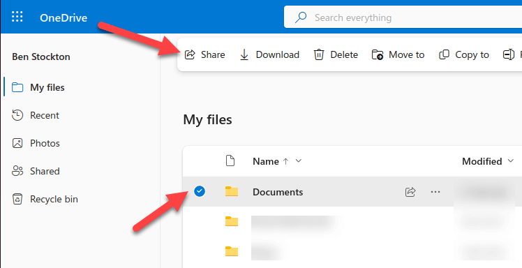Click the Download arrow icon
Image resolution: width=522 pixels, height=268 pixels.
(x=244, y=54)
